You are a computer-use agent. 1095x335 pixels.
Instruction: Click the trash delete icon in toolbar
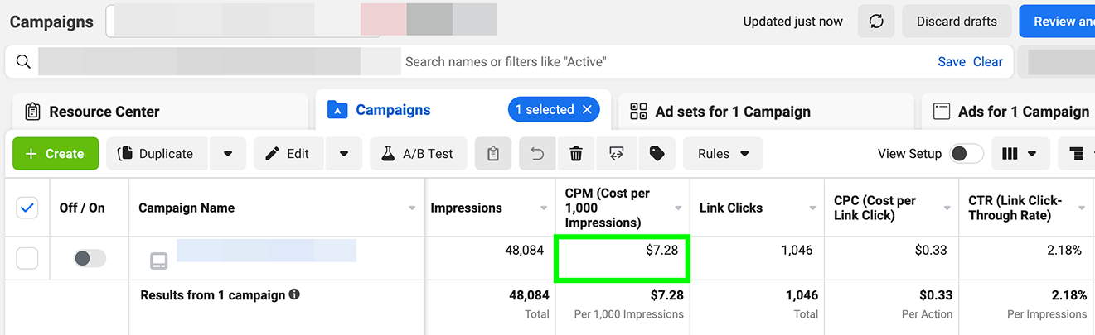point(576,154)
